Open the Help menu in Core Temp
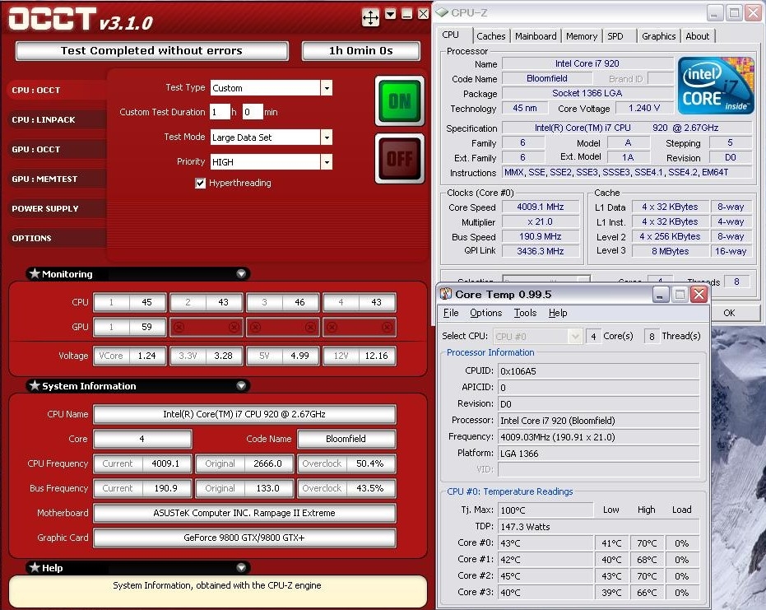766x610 pixels. (x=557, y=313)
